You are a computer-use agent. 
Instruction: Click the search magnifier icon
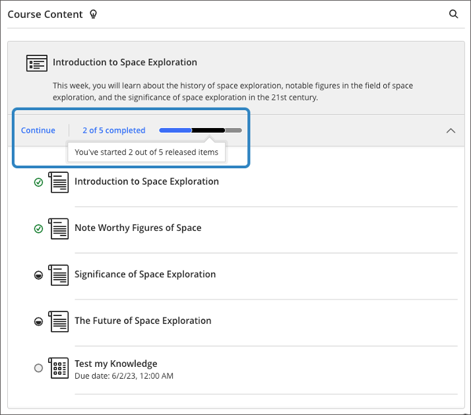453,14
